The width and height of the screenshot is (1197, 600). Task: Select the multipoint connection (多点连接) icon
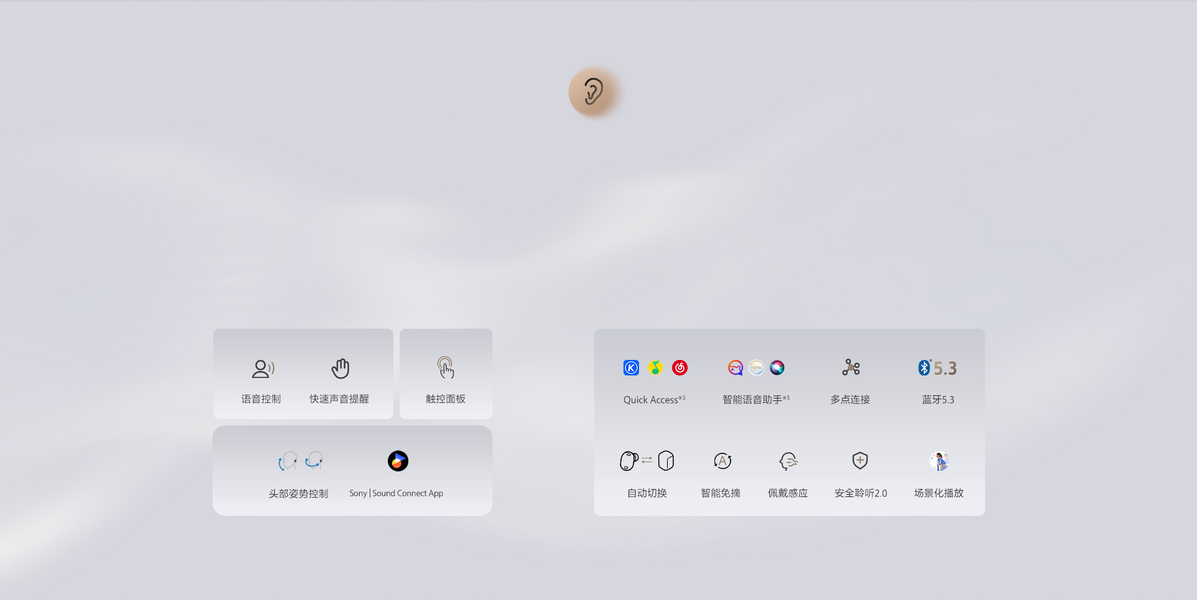point(851,367)
